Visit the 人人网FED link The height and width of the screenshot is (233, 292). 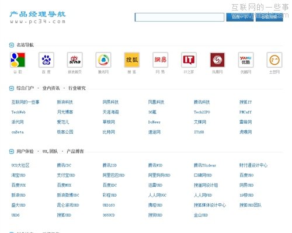point(203,195)
